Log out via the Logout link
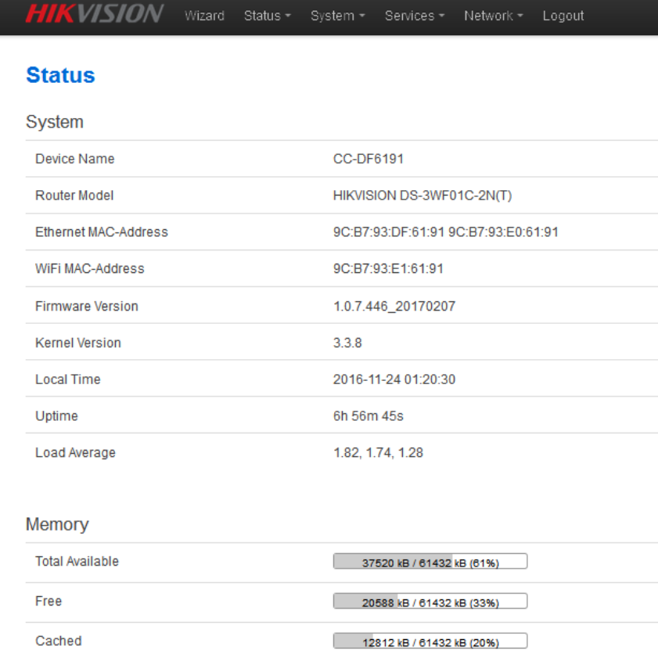Viewport: 658px width, 665px height. (563, 16)
